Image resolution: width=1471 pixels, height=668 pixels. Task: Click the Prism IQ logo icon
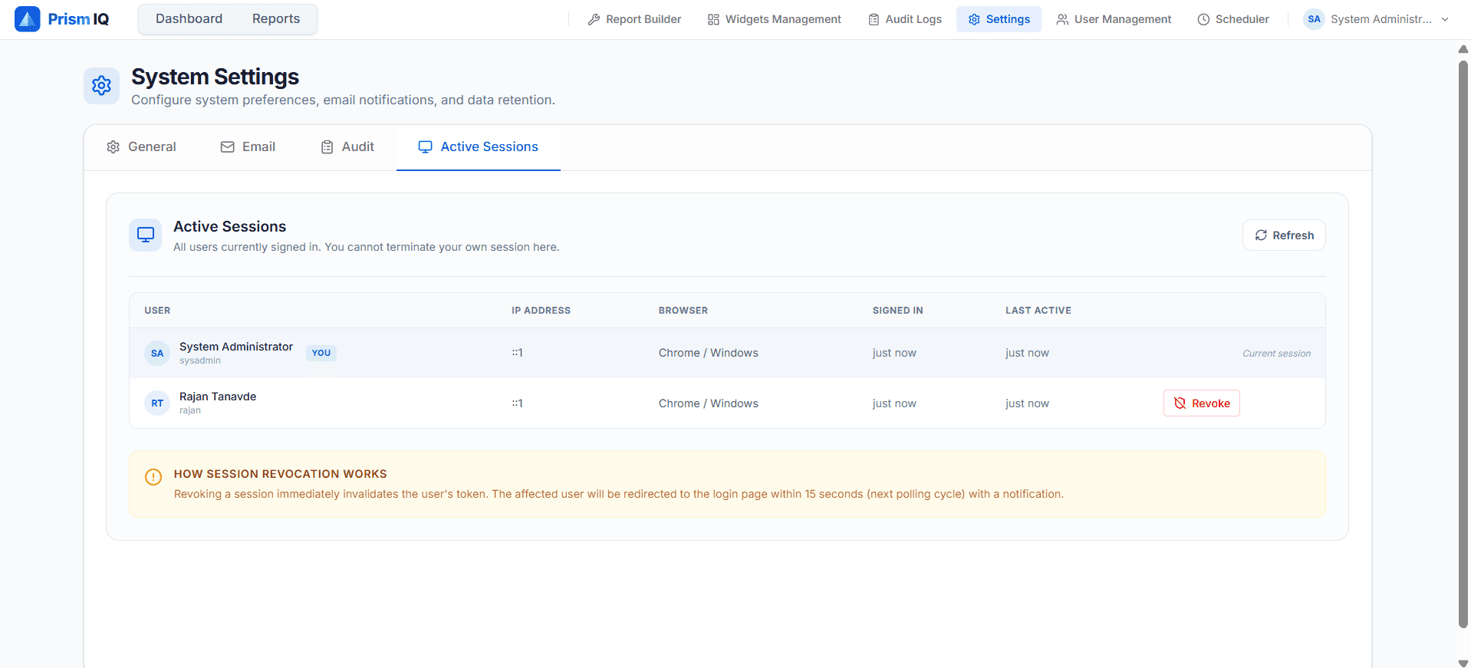28,19
